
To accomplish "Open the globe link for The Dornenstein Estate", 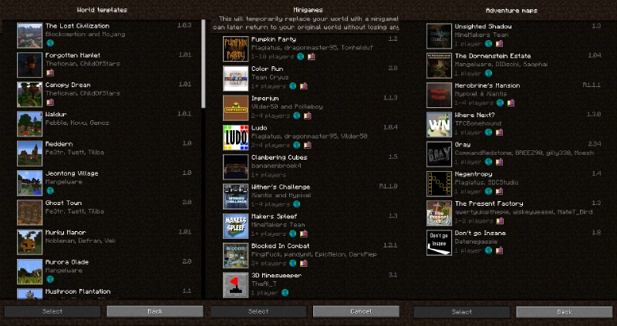I will click(x=488, y=73).
